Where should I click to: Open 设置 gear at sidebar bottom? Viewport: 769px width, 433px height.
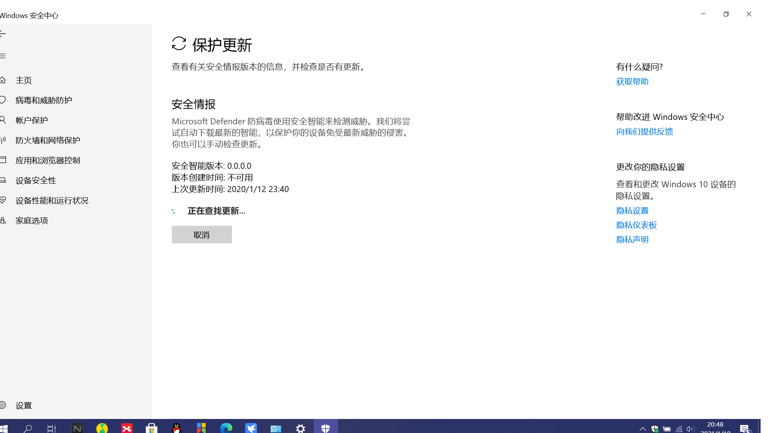click(x=3, y=405)
